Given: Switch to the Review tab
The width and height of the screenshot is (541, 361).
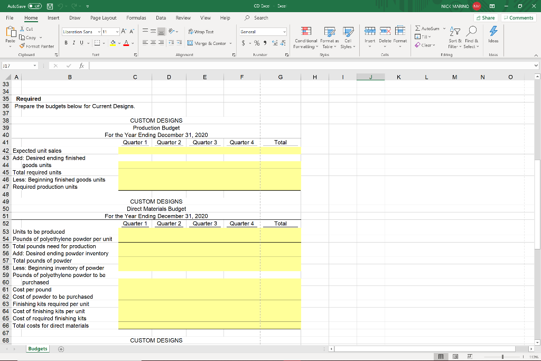Looking at the screenshot, I should coord(183,18).
